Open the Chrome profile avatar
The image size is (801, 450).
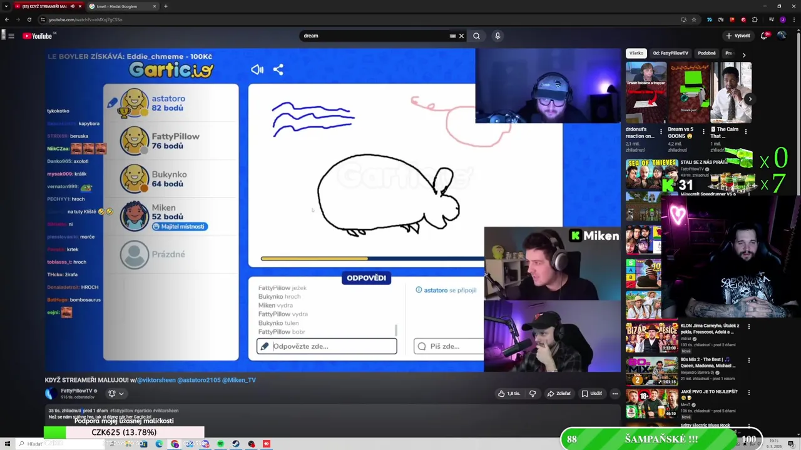(782, 19)
